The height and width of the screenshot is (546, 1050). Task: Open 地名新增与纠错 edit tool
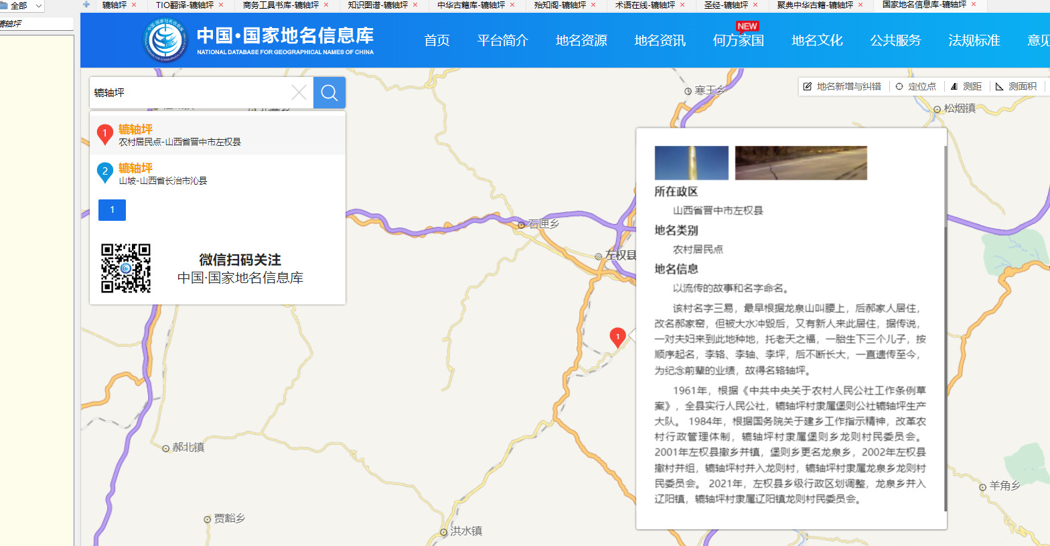(842, 86)
